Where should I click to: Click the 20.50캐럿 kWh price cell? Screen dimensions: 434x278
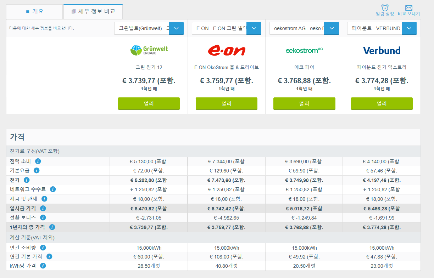point(304,266)
